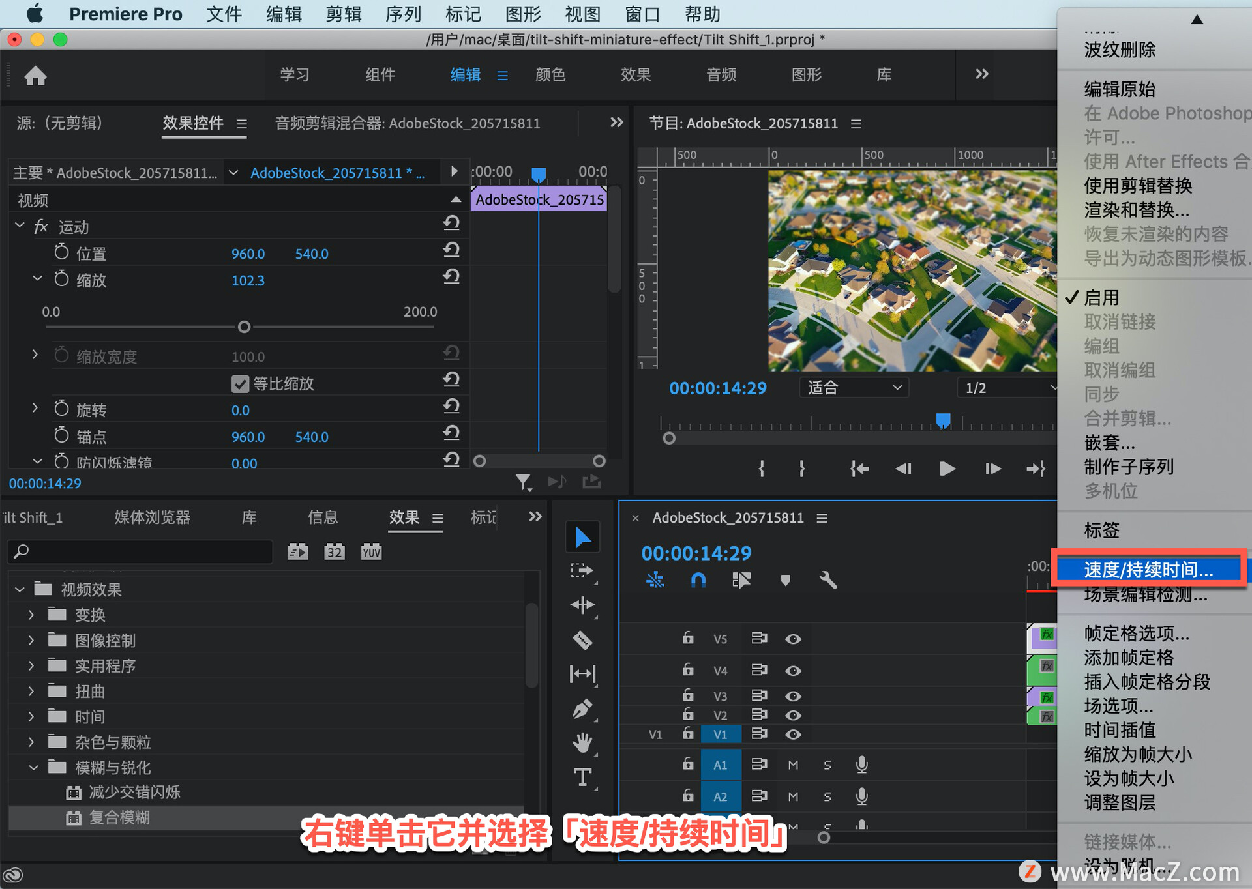This screenshot has height=889, width=1252.
Task: Open Creative Cloud icon in status bar
Action: pyautogui.click(x=13, y=875)
